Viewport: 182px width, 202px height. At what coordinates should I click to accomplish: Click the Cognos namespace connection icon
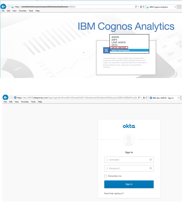tap(106, 50)
